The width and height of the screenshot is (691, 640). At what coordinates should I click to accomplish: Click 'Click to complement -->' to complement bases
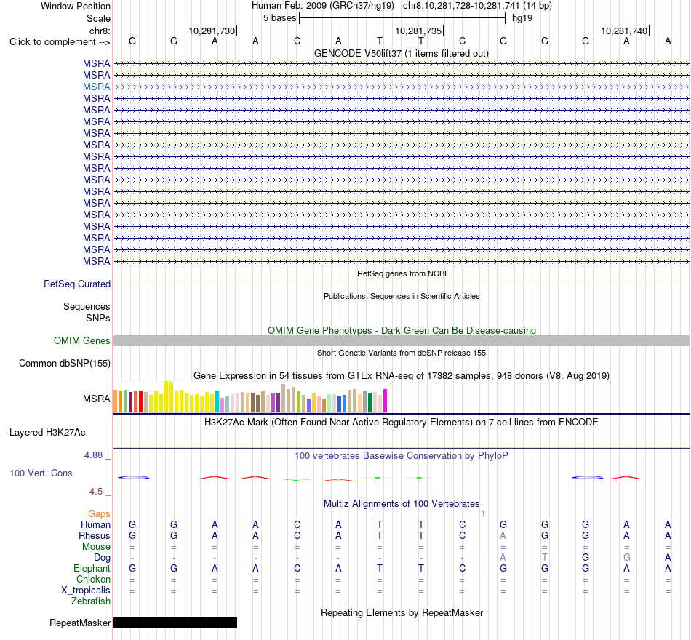[x=60, y=42]
